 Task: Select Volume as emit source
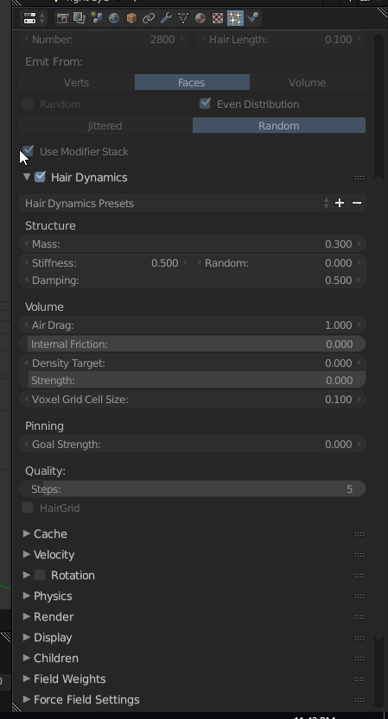pyautogui.click(x=308, y=83)
